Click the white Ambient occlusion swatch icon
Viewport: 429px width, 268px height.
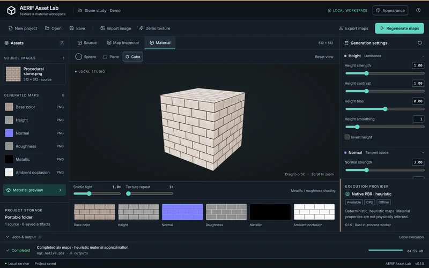coord(9,173)
